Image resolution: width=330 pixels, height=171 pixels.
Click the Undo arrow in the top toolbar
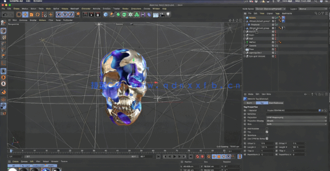pyautogui.click(x=5, y=14)
